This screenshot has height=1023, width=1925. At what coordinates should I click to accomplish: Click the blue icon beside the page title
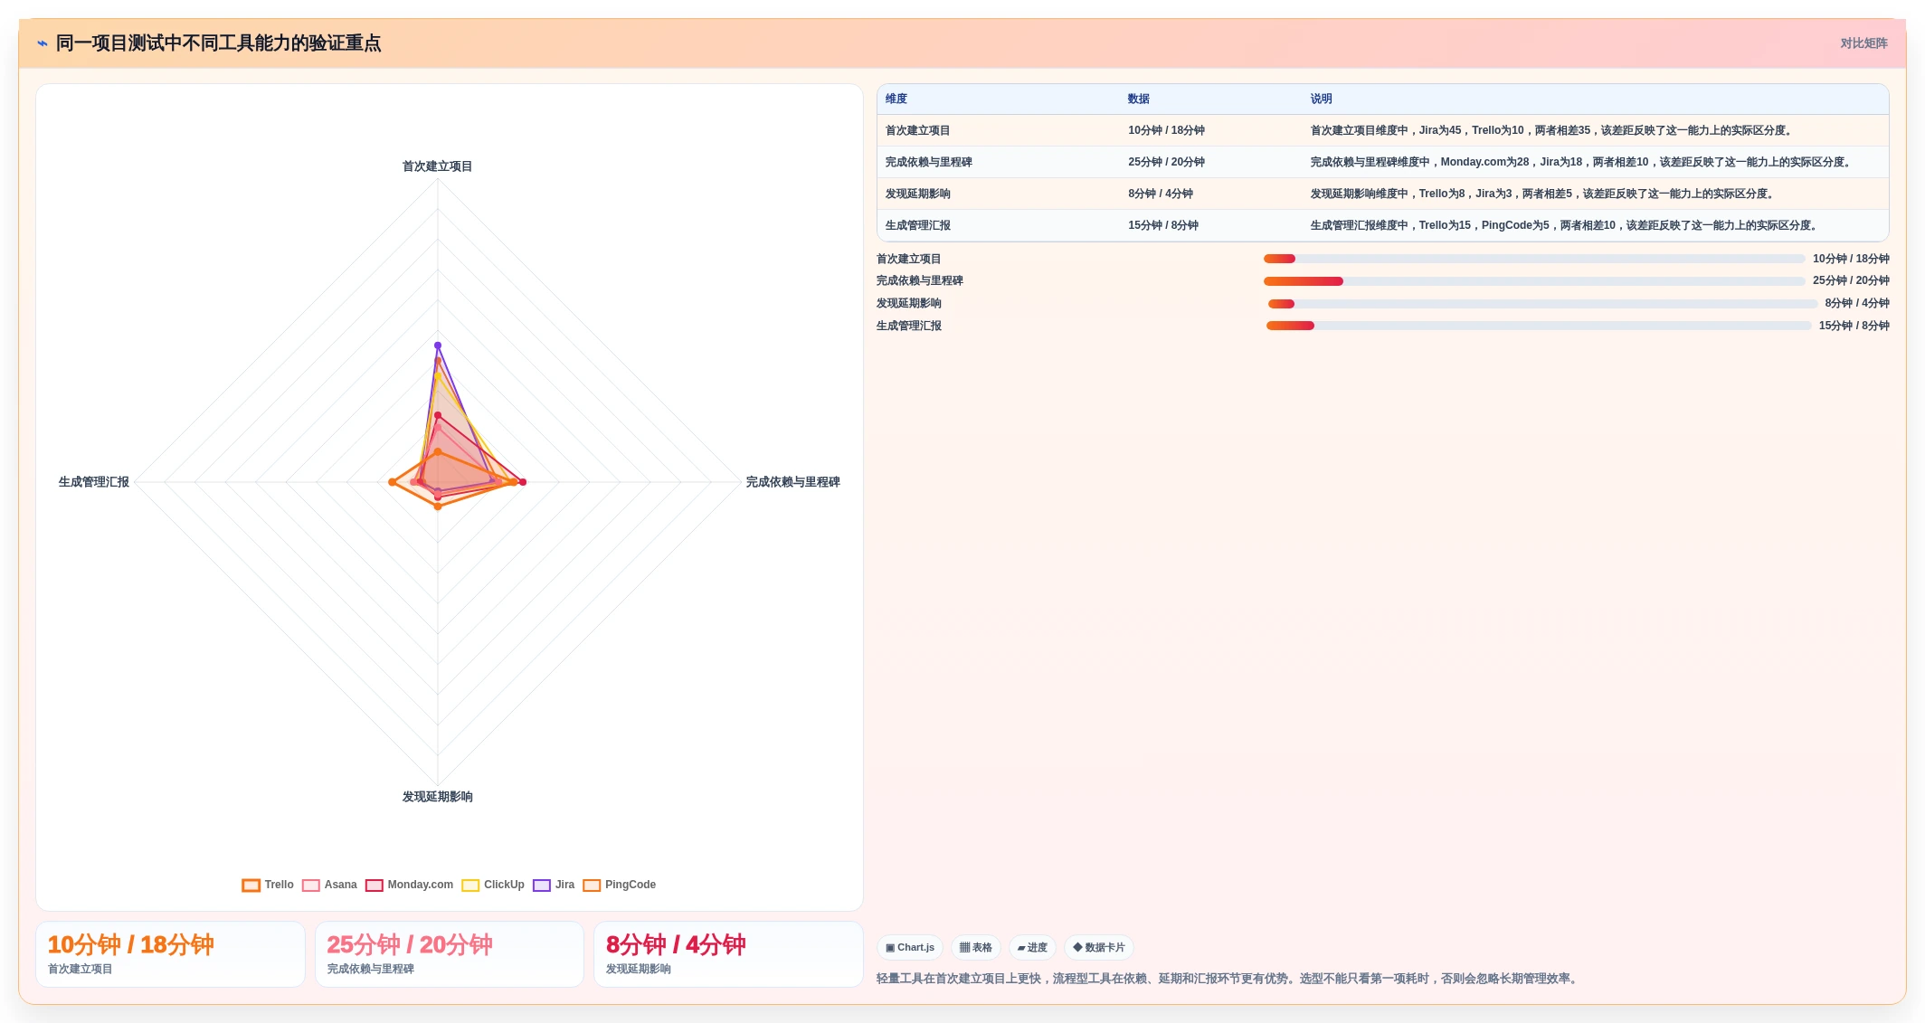click(43, 43)
